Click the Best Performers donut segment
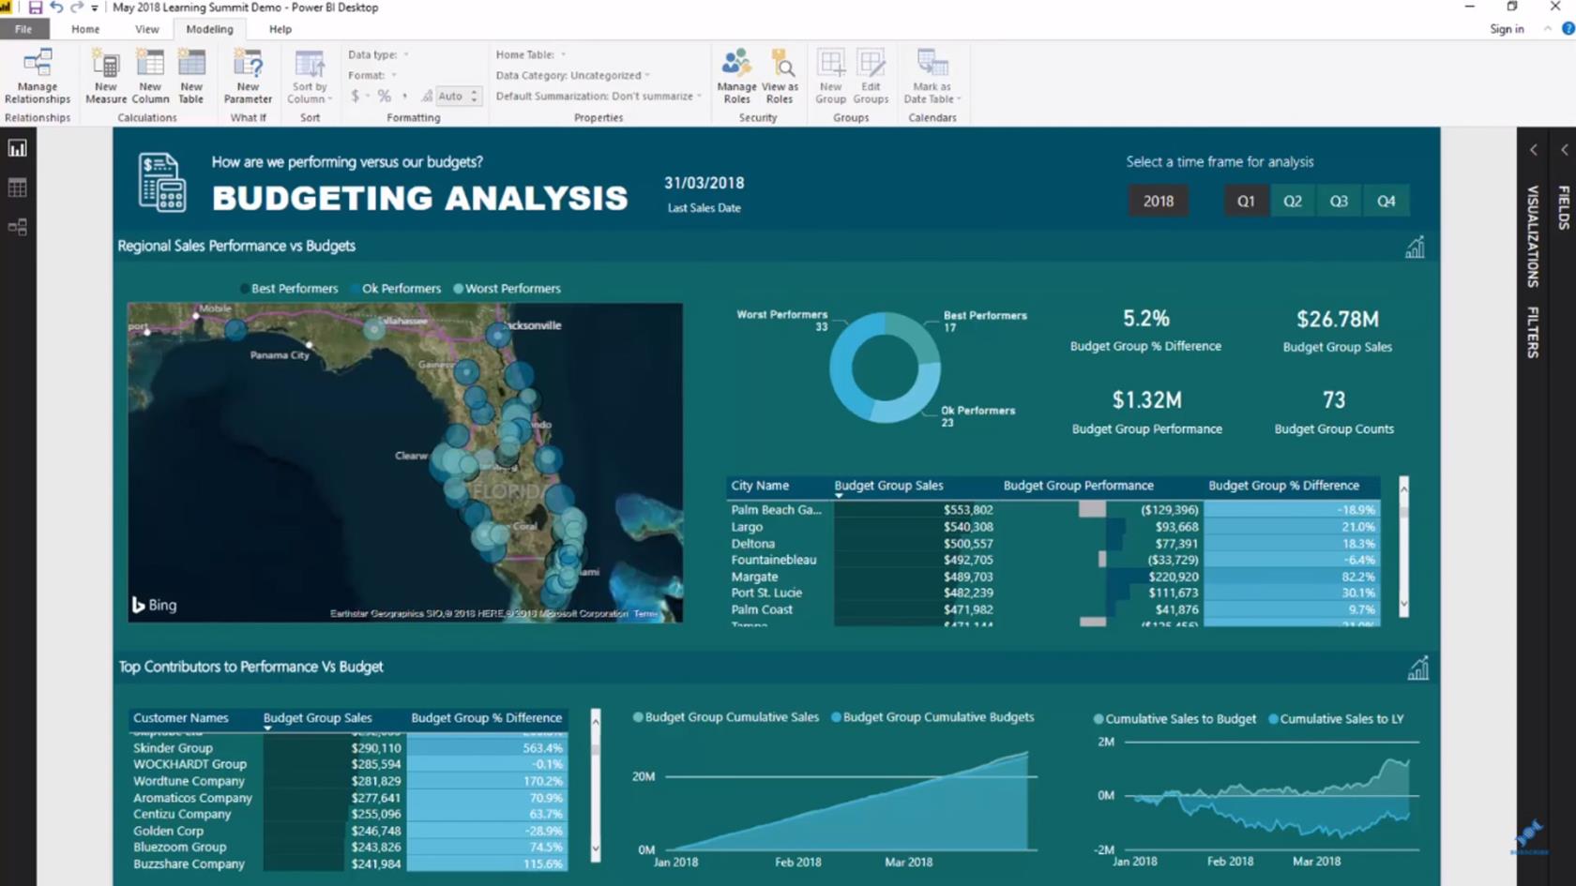 click(x=917, y=336)
